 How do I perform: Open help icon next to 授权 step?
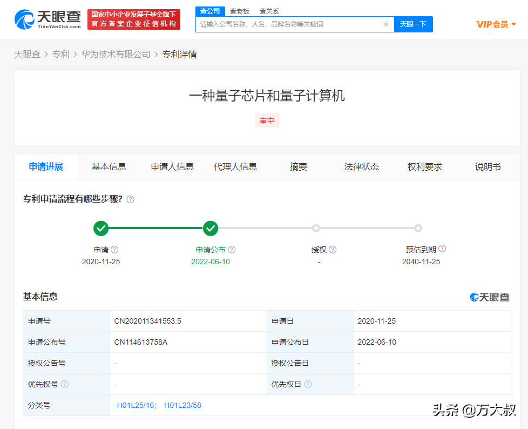pos(333,250)
